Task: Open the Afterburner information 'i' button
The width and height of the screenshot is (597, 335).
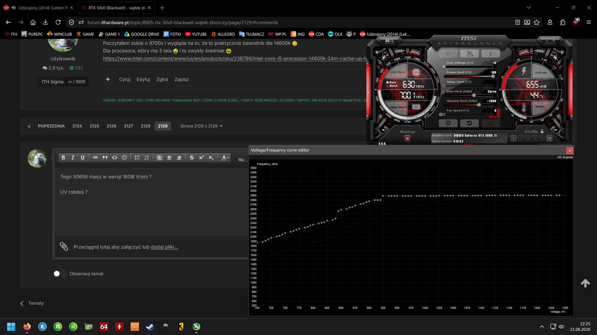Action: pos(491,54)
